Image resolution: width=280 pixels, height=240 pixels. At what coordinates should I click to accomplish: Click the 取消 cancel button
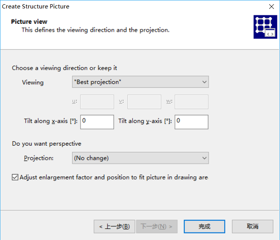[x=252, y=226]
